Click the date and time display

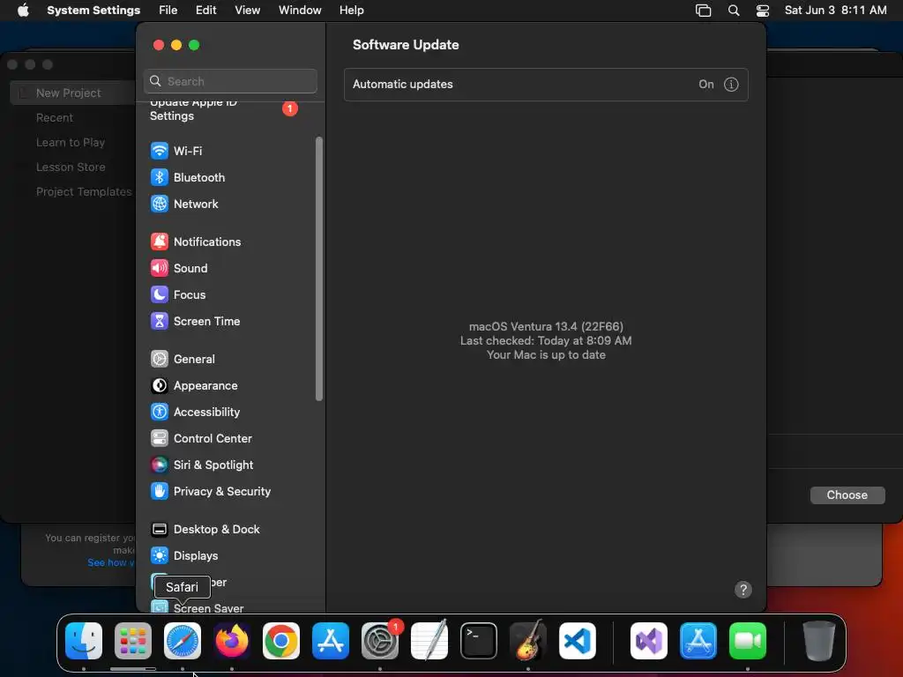click(x=835, y=11)
